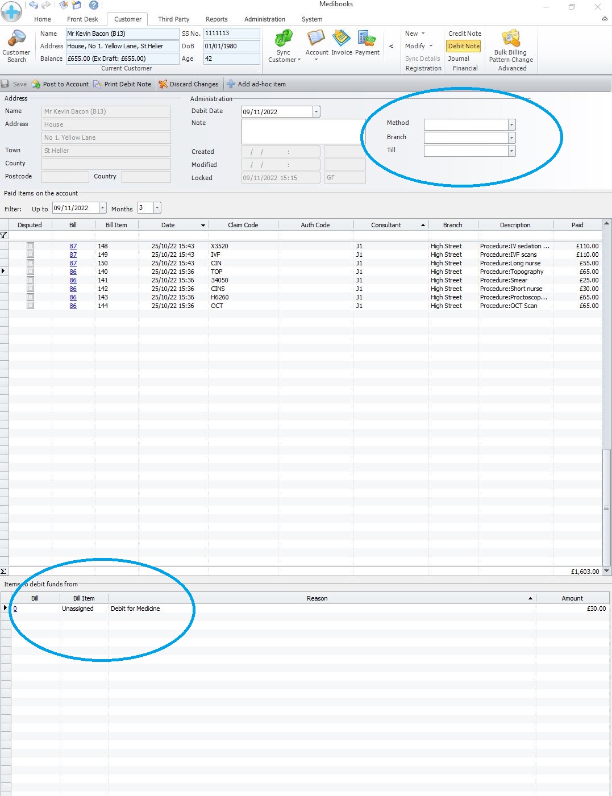Click Add ad-hoc item

pyautogui.click(x=256, y=84)
